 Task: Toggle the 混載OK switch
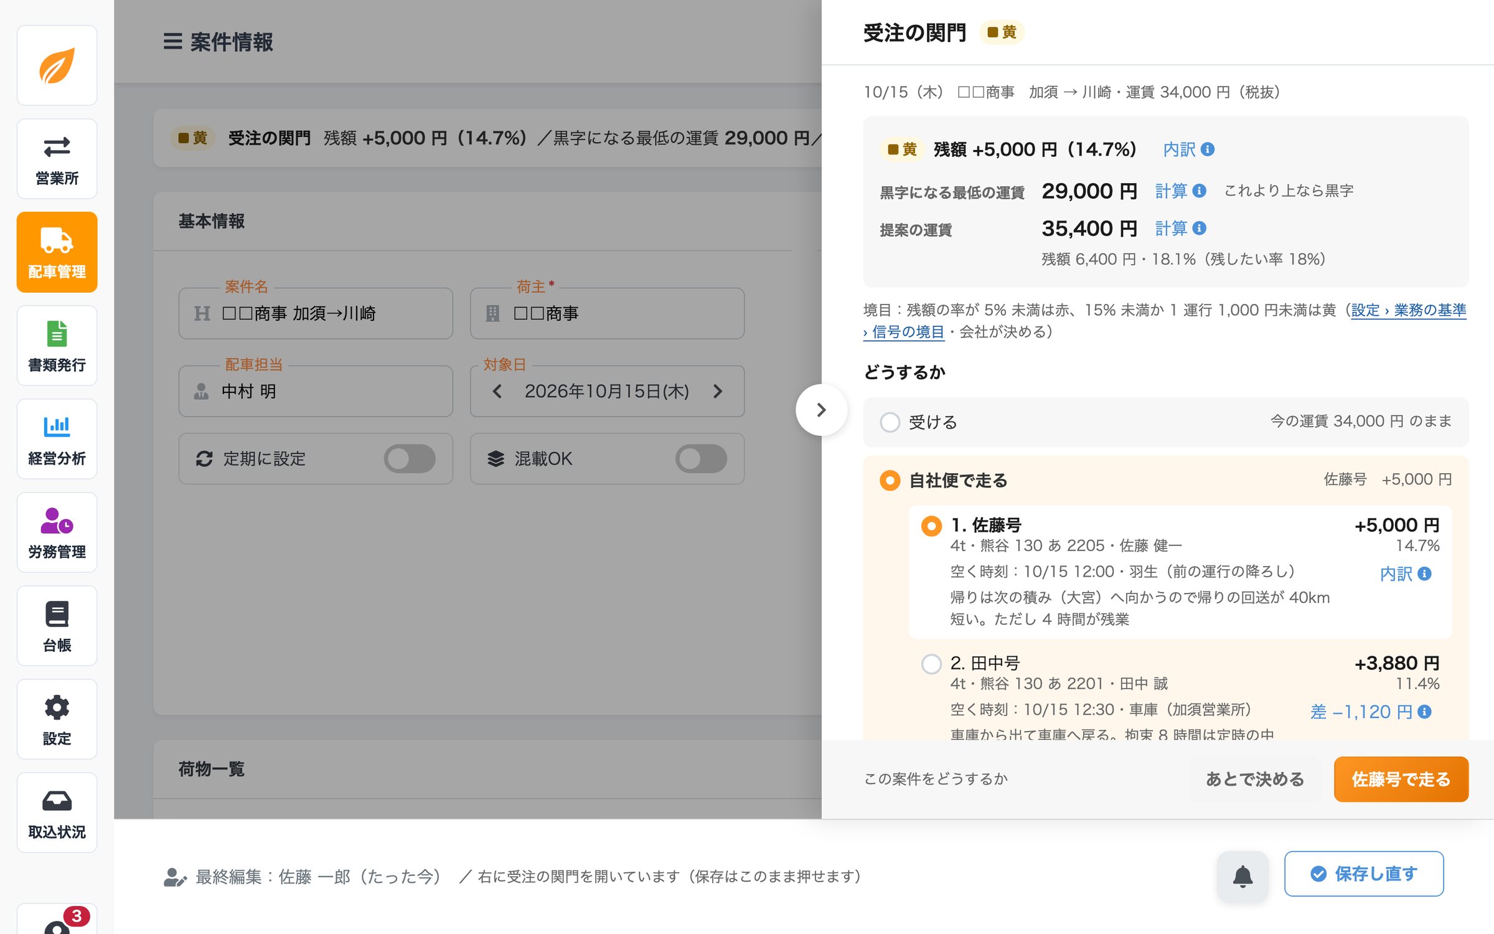point(701,459)
